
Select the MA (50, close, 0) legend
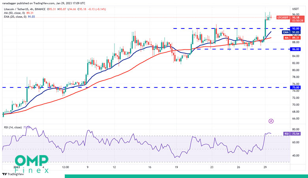click(x=15, y=13)
